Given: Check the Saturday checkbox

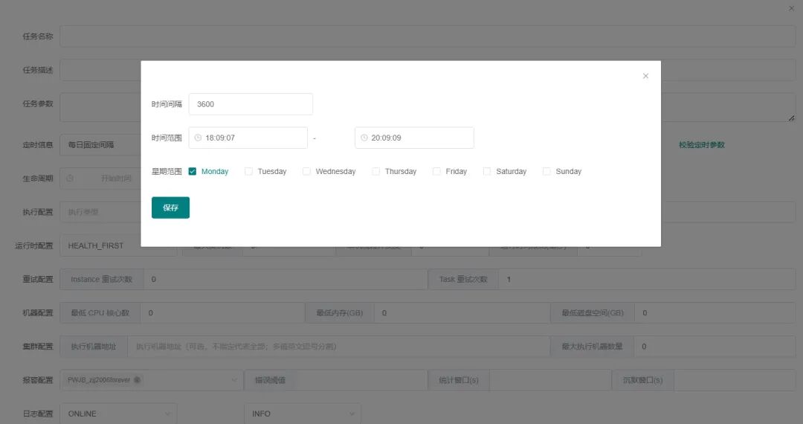Looking at the screenshot, I should pyautogui.click(x=487, y=172).
